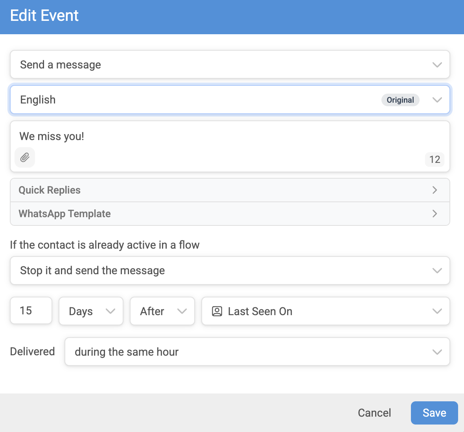Open the Send a message action dropdown
464x432 pixels.
[230, 65]
